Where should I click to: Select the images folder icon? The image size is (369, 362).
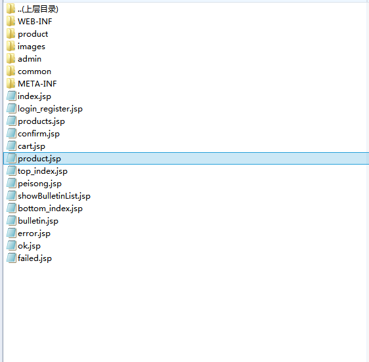[x=11, y=47]
